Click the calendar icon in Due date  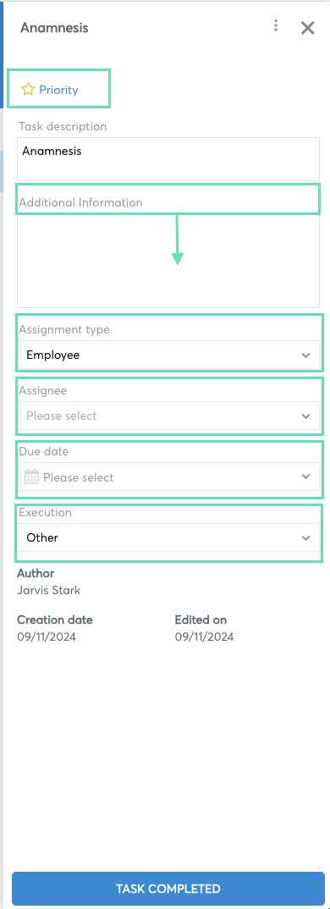[x=32, y=477]
